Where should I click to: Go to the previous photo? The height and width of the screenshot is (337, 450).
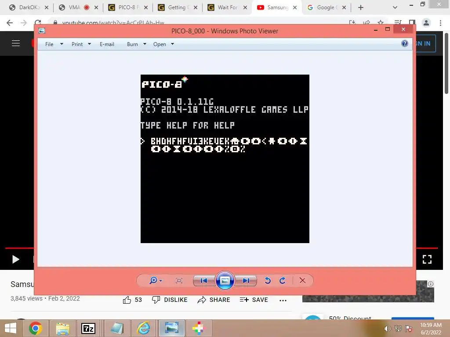pos(204,280)
